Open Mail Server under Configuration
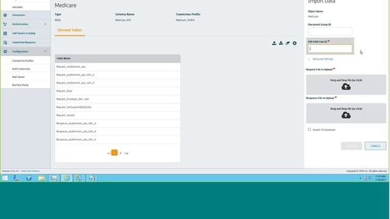Image resolution: width=390 pixels, height=219 pixels. 18,77
